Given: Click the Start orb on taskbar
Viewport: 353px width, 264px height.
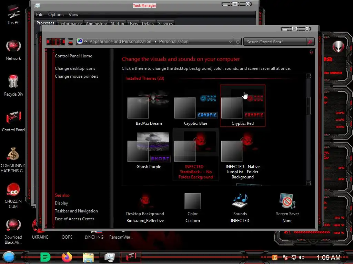Looking at the screenshot, I should [9, 257].
